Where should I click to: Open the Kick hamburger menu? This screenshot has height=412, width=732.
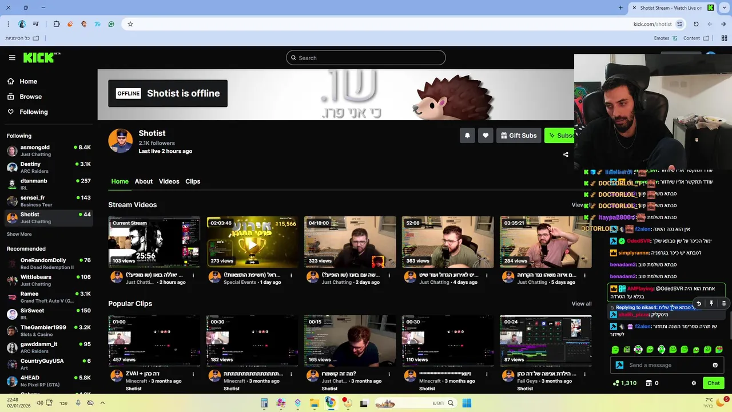[12, 58]
